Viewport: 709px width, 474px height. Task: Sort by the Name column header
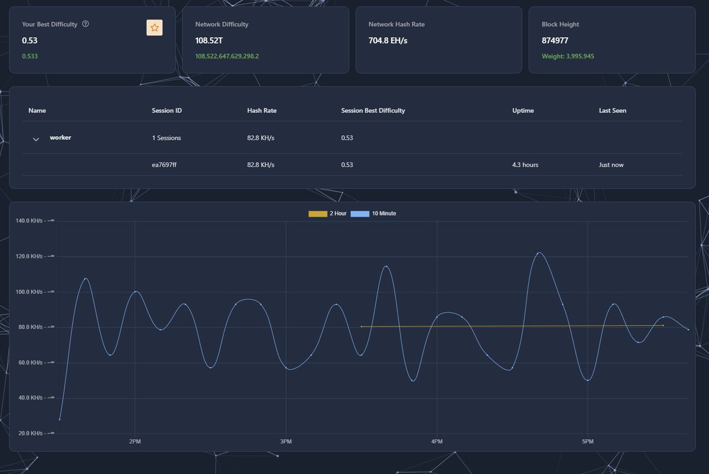click(37, 110)
